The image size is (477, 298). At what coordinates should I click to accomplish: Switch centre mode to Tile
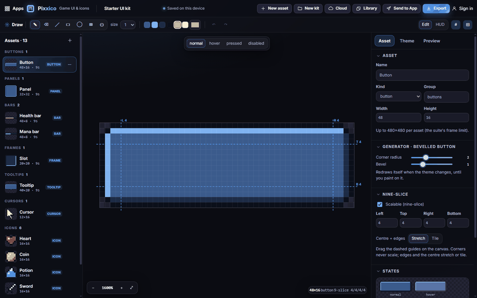[435, 238]
